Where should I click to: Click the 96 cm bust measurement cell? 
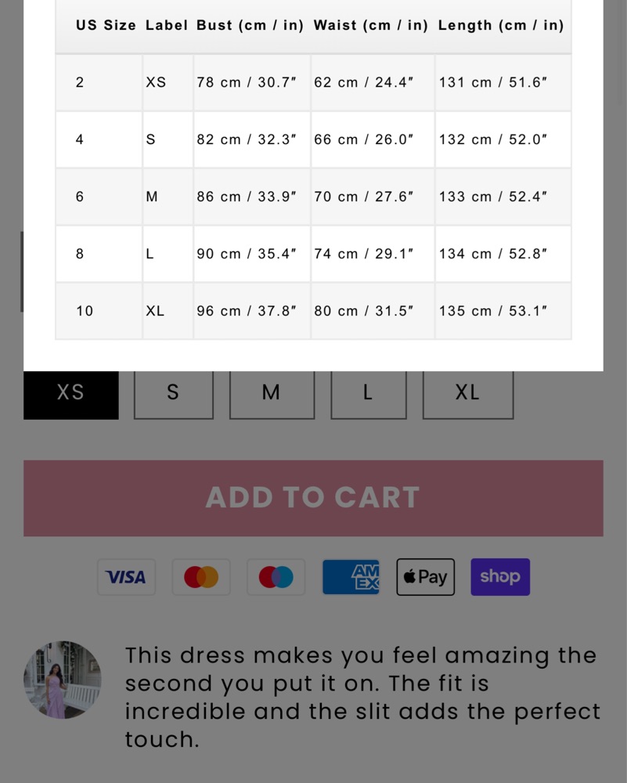(x=251, y=311)
